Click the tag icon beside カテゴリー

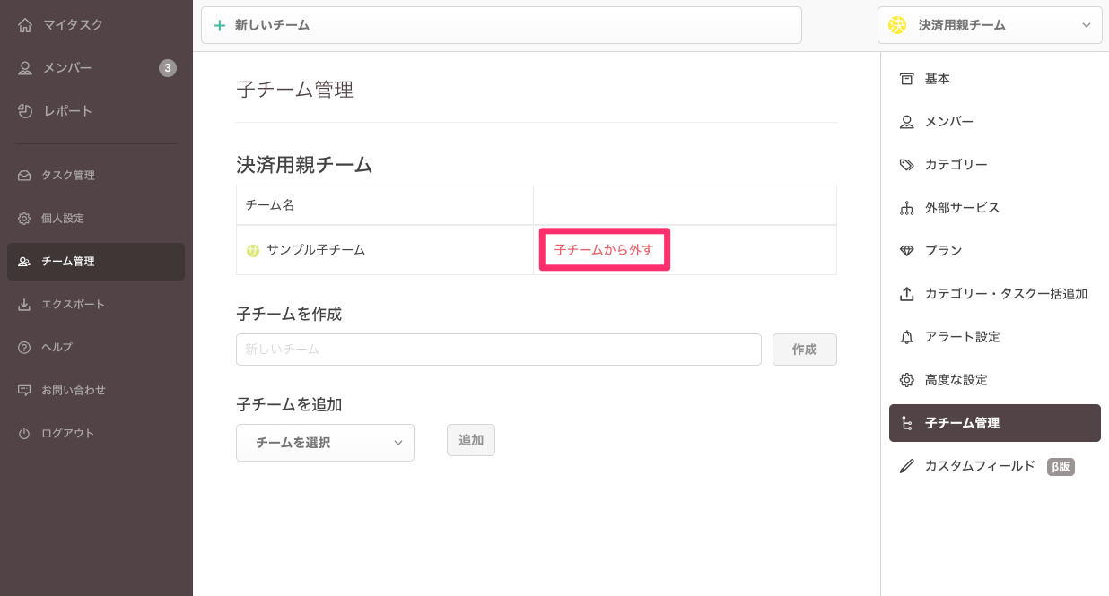pyautogui.click(x=907, y=165)
